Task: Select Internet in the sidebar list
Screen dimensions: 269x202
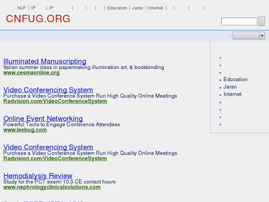Action: tap(232, 94)
